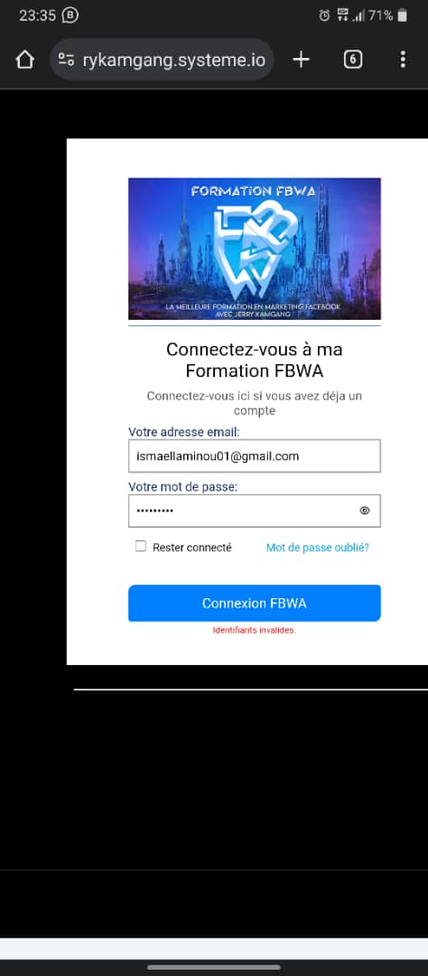Tap the Formation FBWA banner image
Screen dimensions: 428x976
[255, 249]
